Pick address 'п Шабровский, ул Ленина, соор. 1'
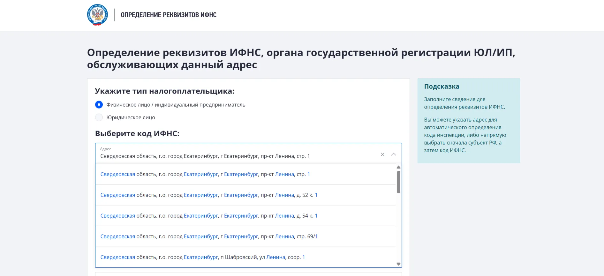Viewport: 604px width, 276px height. click(202, 257)
